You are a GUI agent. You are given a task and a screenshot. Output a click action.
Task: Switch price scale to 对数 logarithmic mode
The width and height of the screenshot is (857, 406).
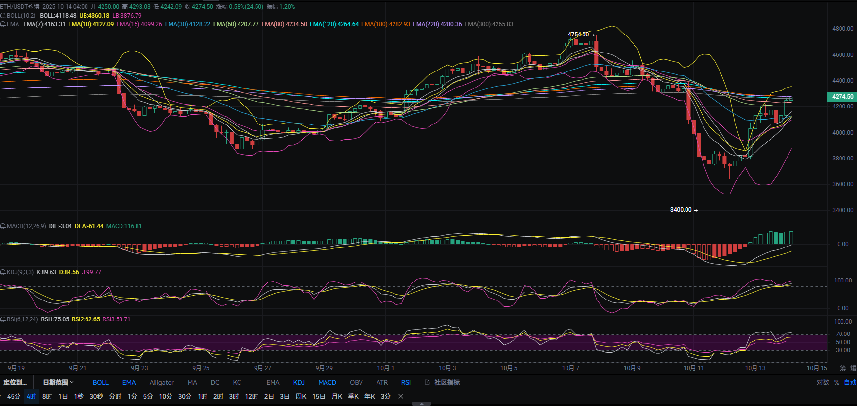[x=823, y=382]
